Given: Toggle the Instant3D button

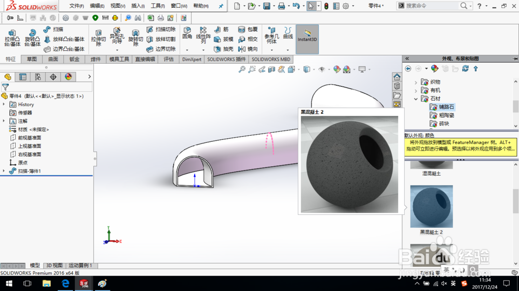Looking at the screenshot, I should pos(307,39).
